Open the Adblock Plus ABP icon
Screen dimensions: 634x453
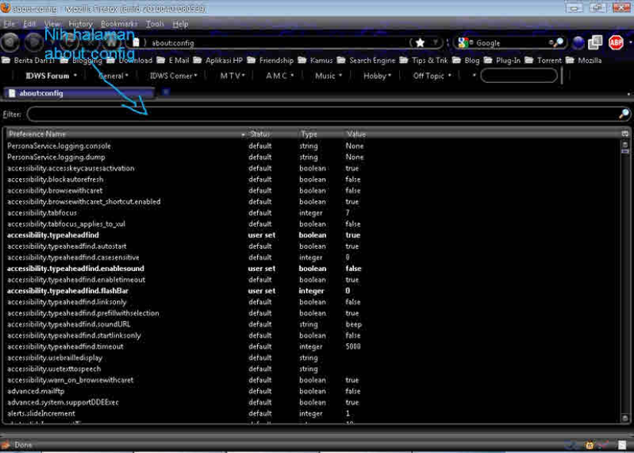(x=616, y=42)
